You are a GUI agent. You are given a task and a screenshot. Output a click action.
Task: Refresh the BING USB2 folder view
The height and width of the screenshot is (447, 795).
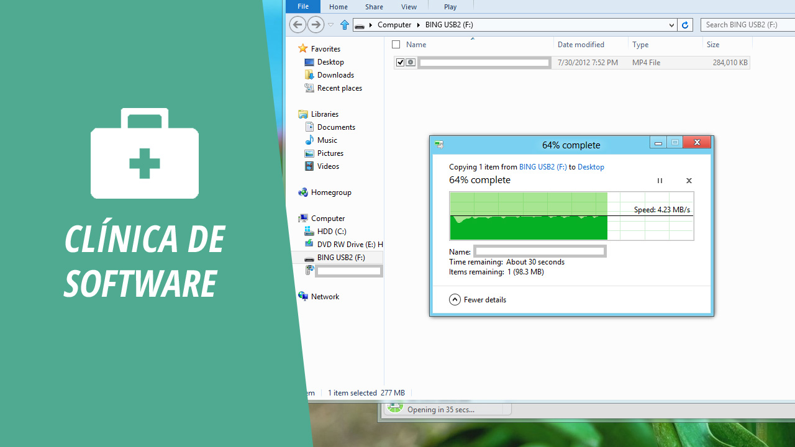685,25
